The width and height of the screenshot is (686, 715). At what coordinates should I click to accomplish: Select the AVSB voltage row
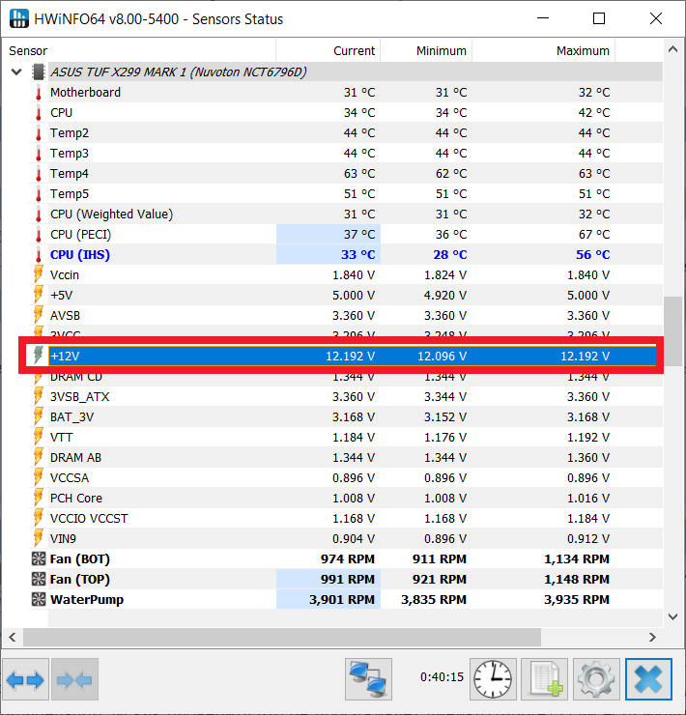347,316
